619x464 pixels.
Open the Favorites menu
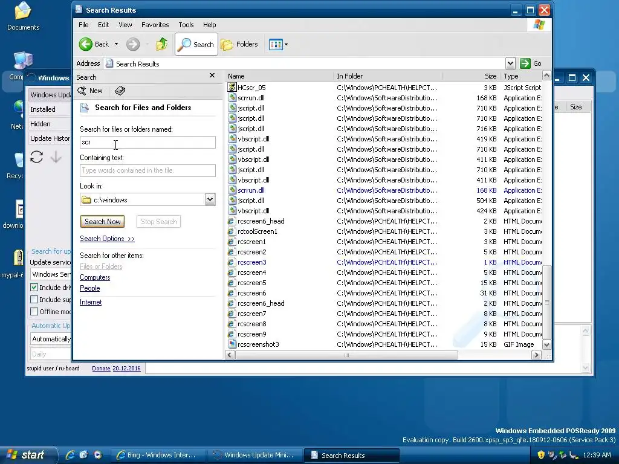pos(155,25)
